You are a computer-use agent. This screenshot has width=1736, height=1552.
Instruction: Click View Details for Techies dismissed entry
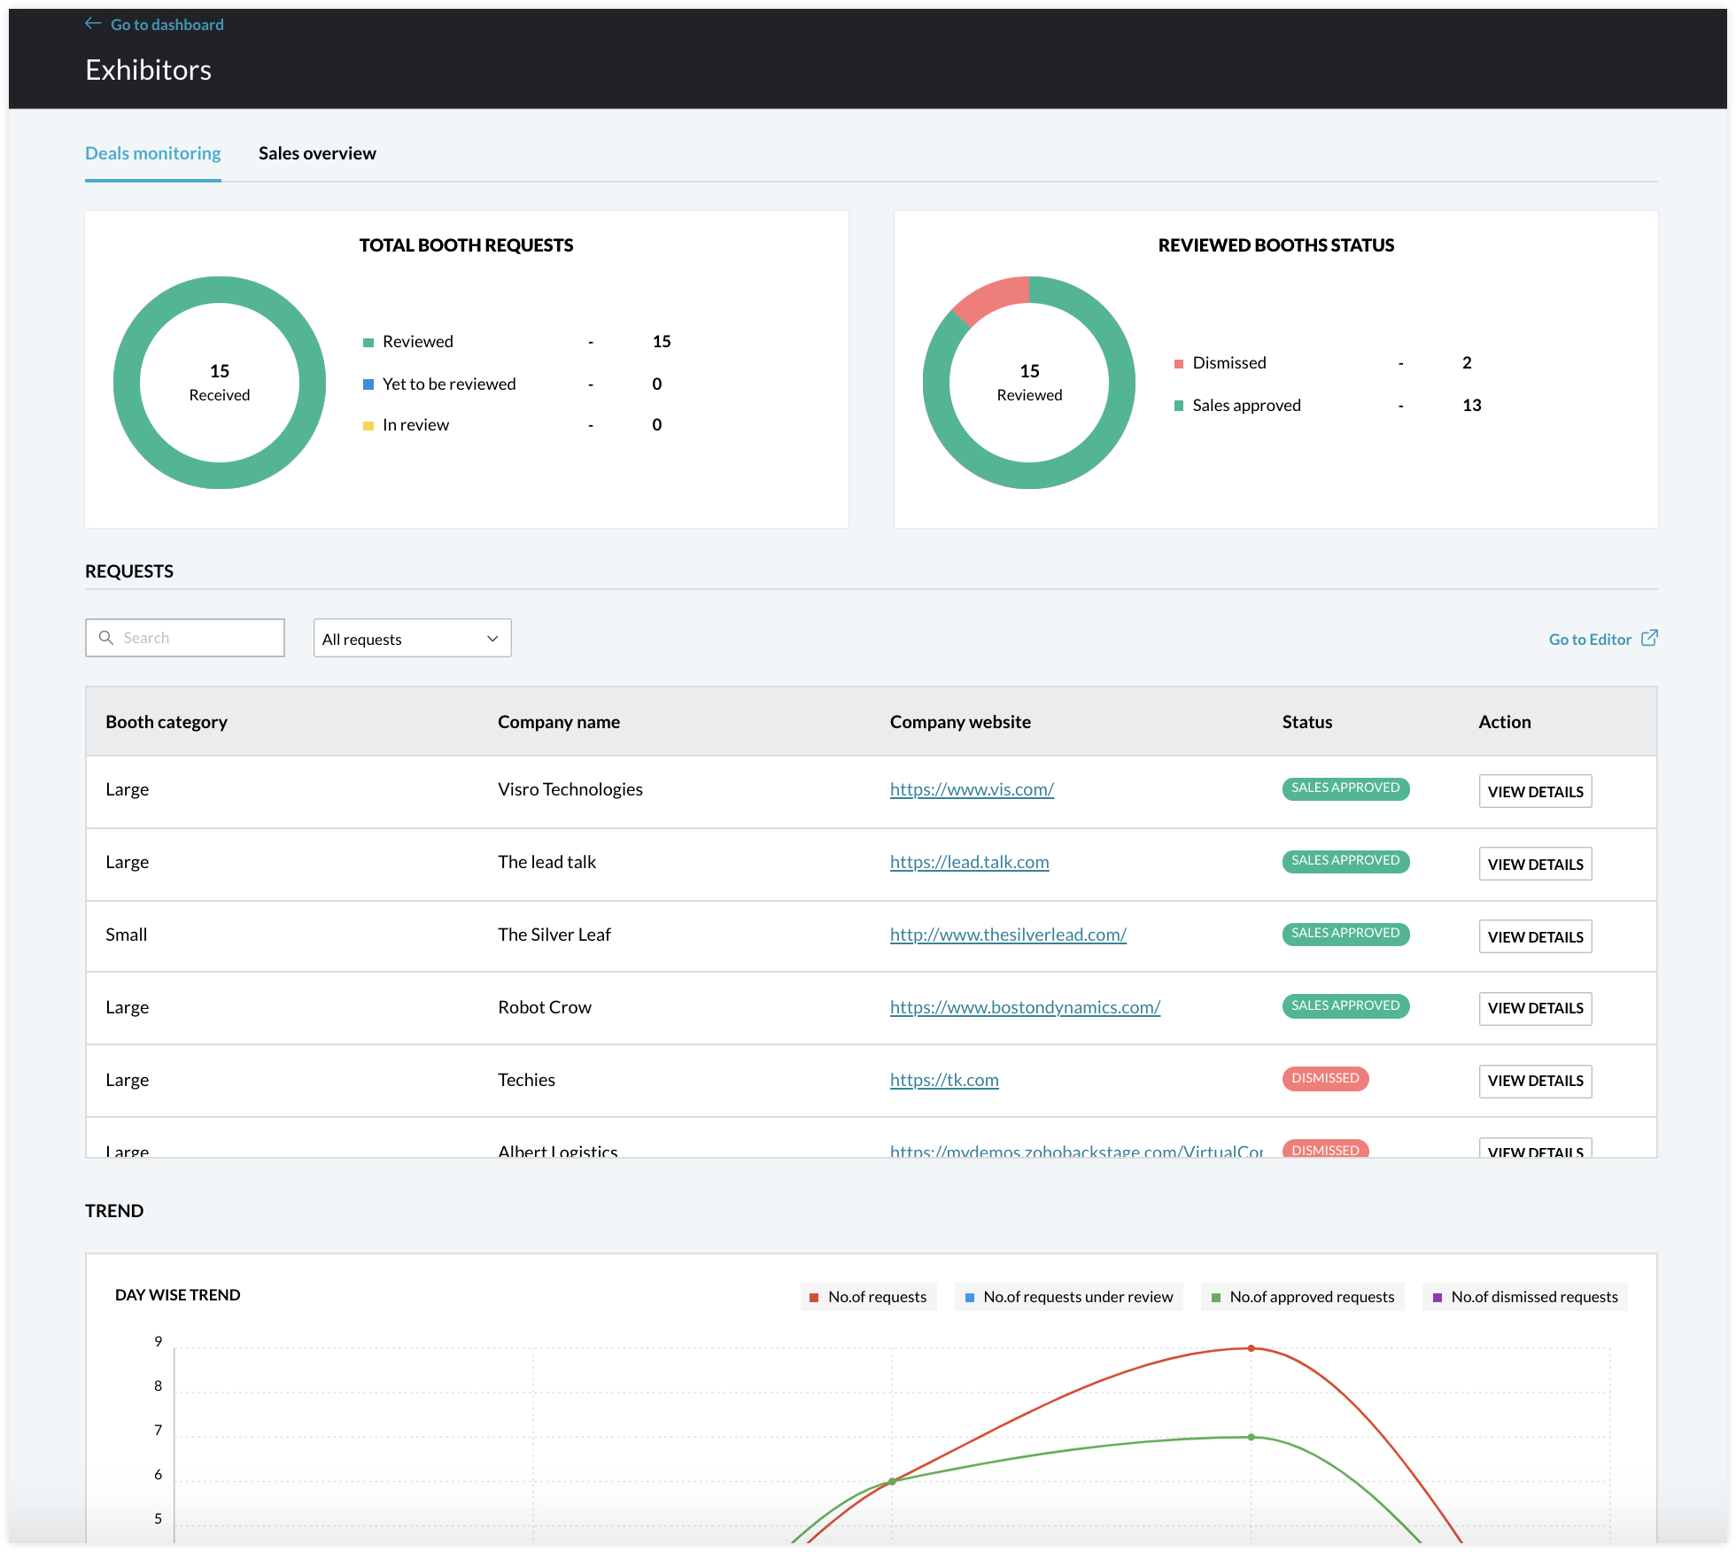(x=1535, y=1080)
